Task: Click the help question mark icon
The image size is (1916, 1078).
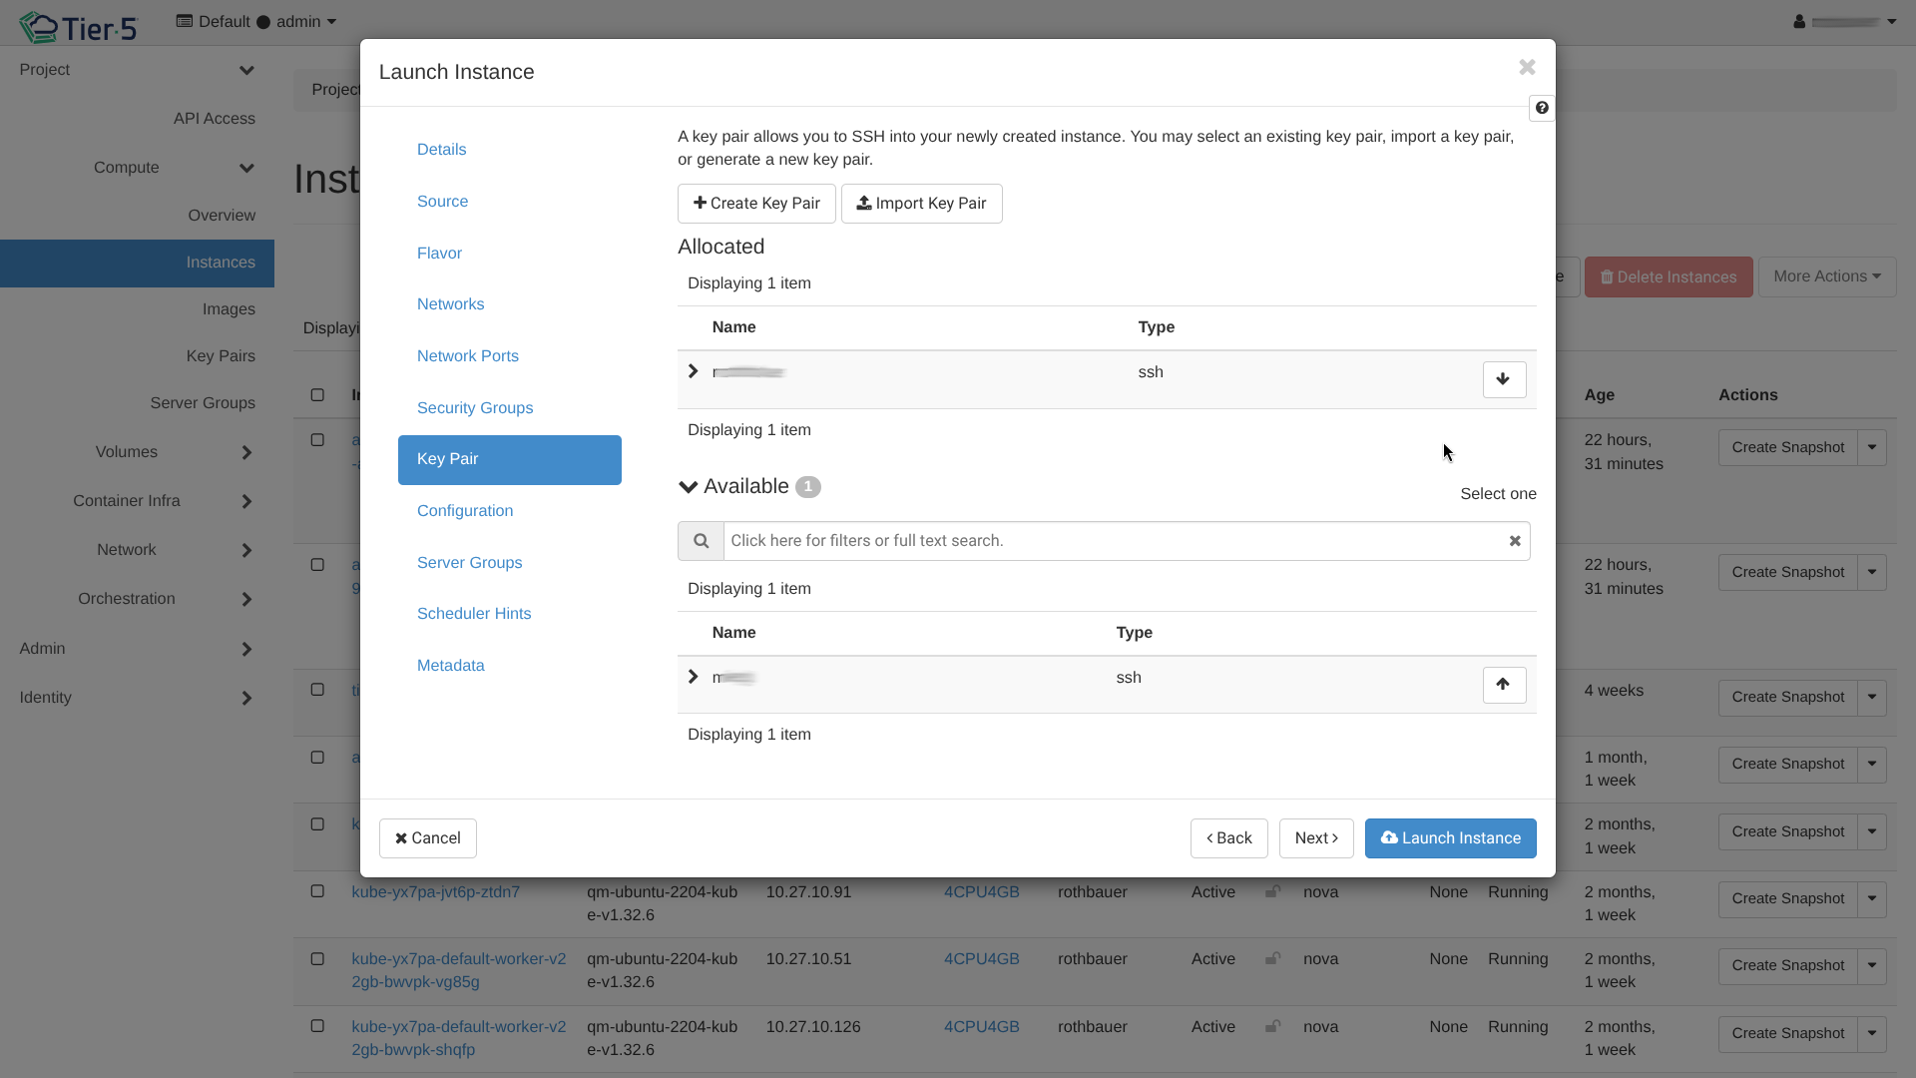Action: [1542, 108]
